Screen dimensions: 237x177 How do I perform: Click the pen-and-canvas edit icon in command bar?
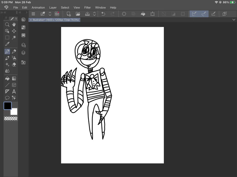tap(43, 14)
